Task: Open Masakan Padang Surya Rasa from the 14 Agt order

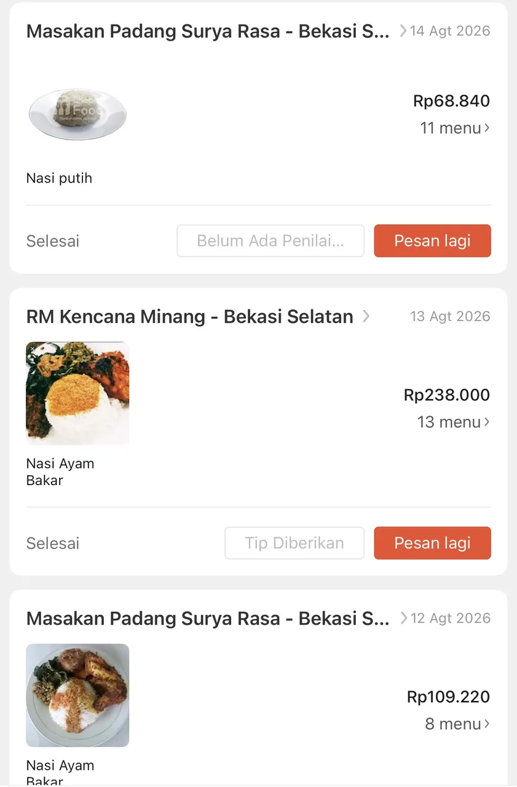Action: tap(208, 31)
